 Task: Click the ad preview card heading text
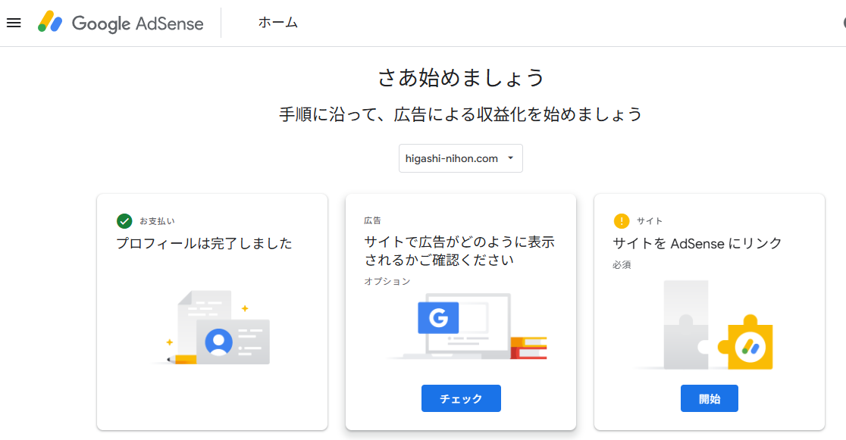[459, 251]
